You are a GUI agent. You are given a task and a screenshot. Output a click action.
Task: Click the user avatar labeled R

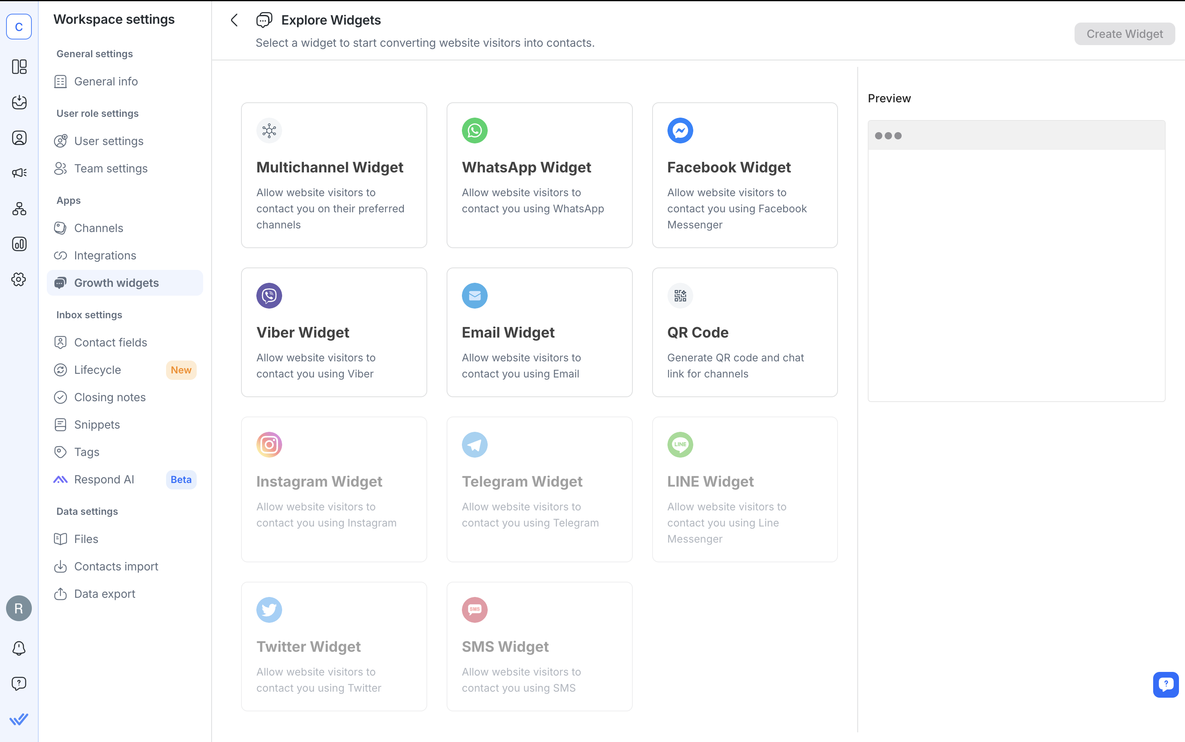pyautogui.click(x=19, y=608)
